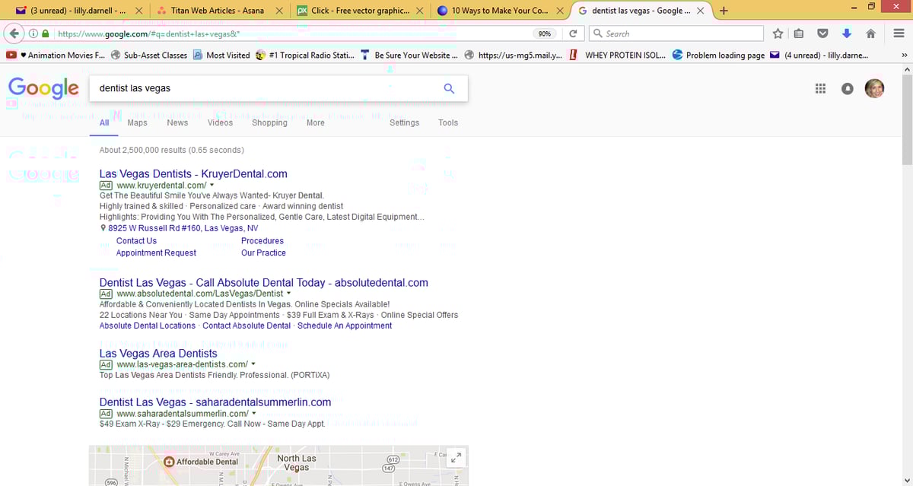
Task: Close the dentist las vegas Google tab
Action: click(x=700, y=11)
